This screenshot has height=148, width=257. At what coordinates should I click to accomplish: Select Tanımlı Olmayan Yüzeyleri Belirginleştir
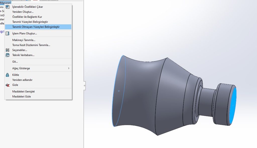coord(36,27)
